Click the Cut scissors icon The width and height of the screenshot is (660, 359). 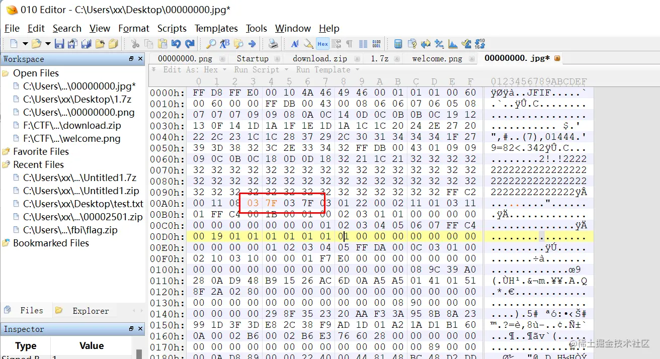(x=135, y=44)
